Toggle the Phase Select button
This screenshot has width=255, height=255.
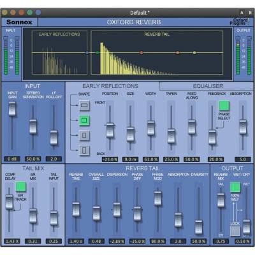[224, 106]
